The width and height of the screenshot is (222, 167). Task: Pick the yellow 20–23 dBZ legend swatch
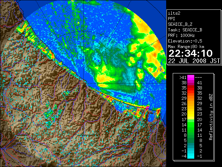click(x=191, y=114)
